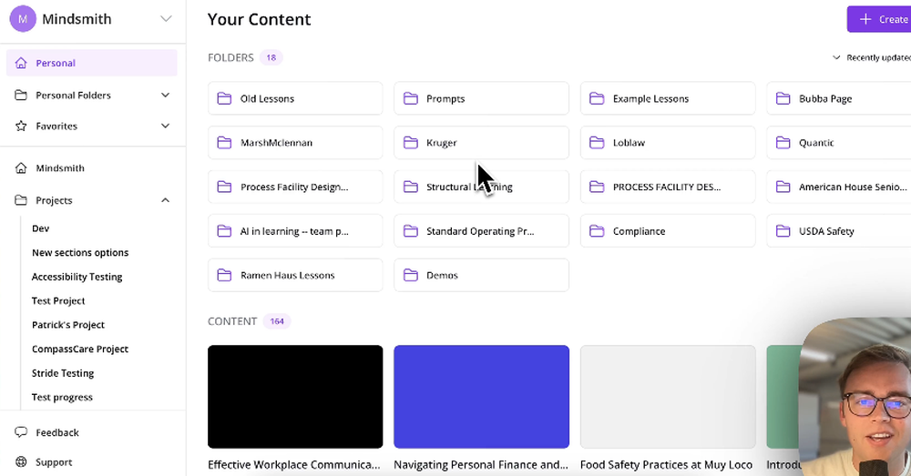Open the Feedback speech bubble icon
The width and height of the screenshot is (911, 476).
(x=21, y=432)
